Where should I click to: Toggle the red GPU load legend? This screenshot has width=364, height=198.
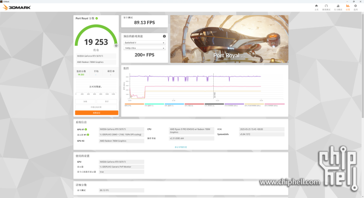194,105
